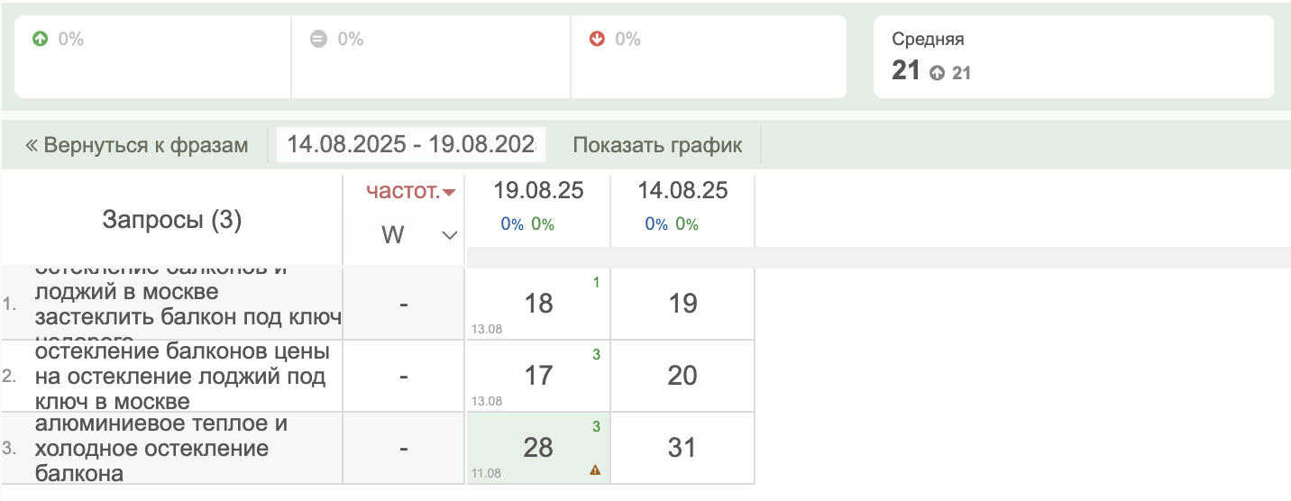1291x501 pixels.
Task: Click position 18 cell for 19.08.25
Action: coord(538,304)
